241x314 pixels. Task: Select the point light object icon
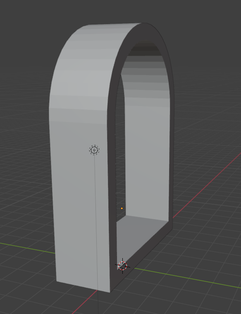(x=94, y=150)
